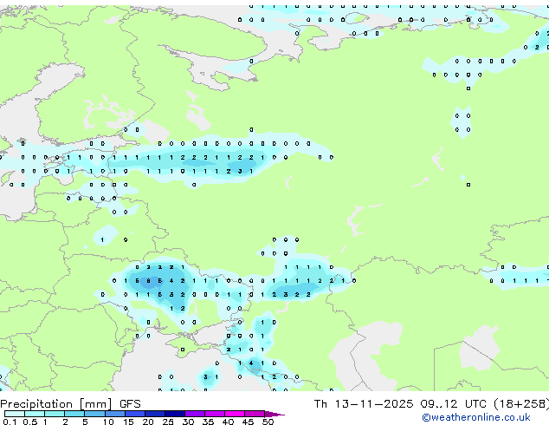The image size is (549, 425).
Task: Click the 20–25 mm legend color swatch
Action: point(155,414)
